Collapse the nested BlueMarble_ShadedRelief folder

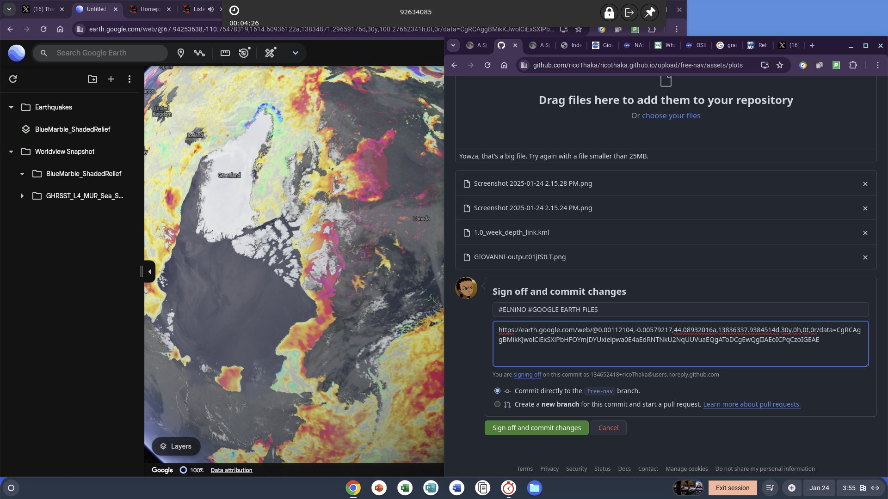(x=22, y=174)
